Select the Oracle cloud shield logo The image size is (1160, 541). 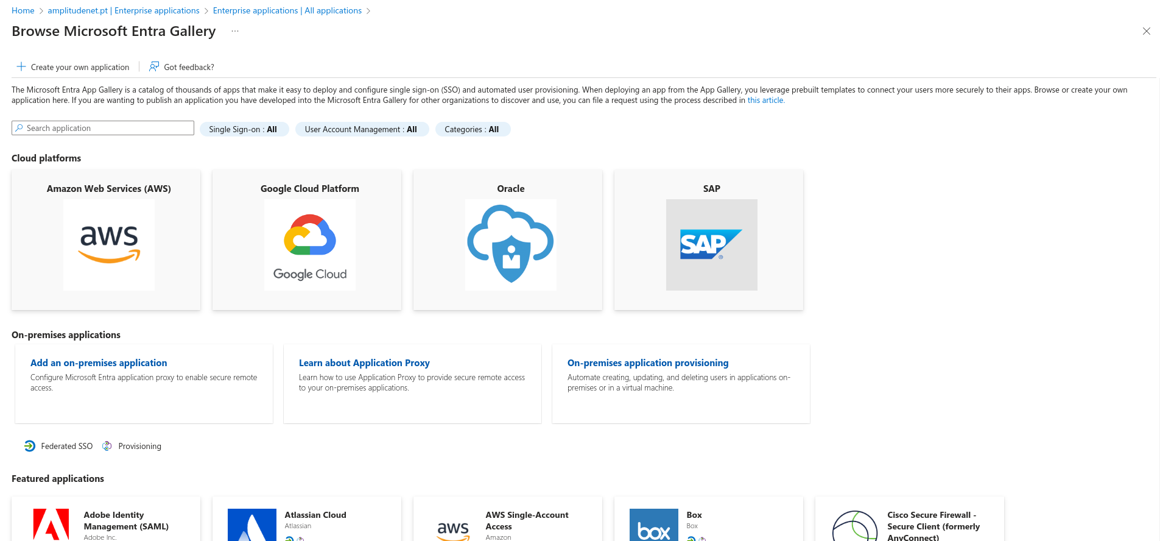[x=511, y=245]
